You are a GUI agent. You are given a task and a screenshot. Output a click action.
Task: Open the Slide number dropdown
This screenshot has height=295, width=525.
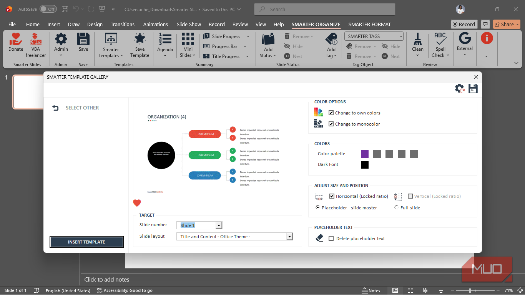(219, 225)
